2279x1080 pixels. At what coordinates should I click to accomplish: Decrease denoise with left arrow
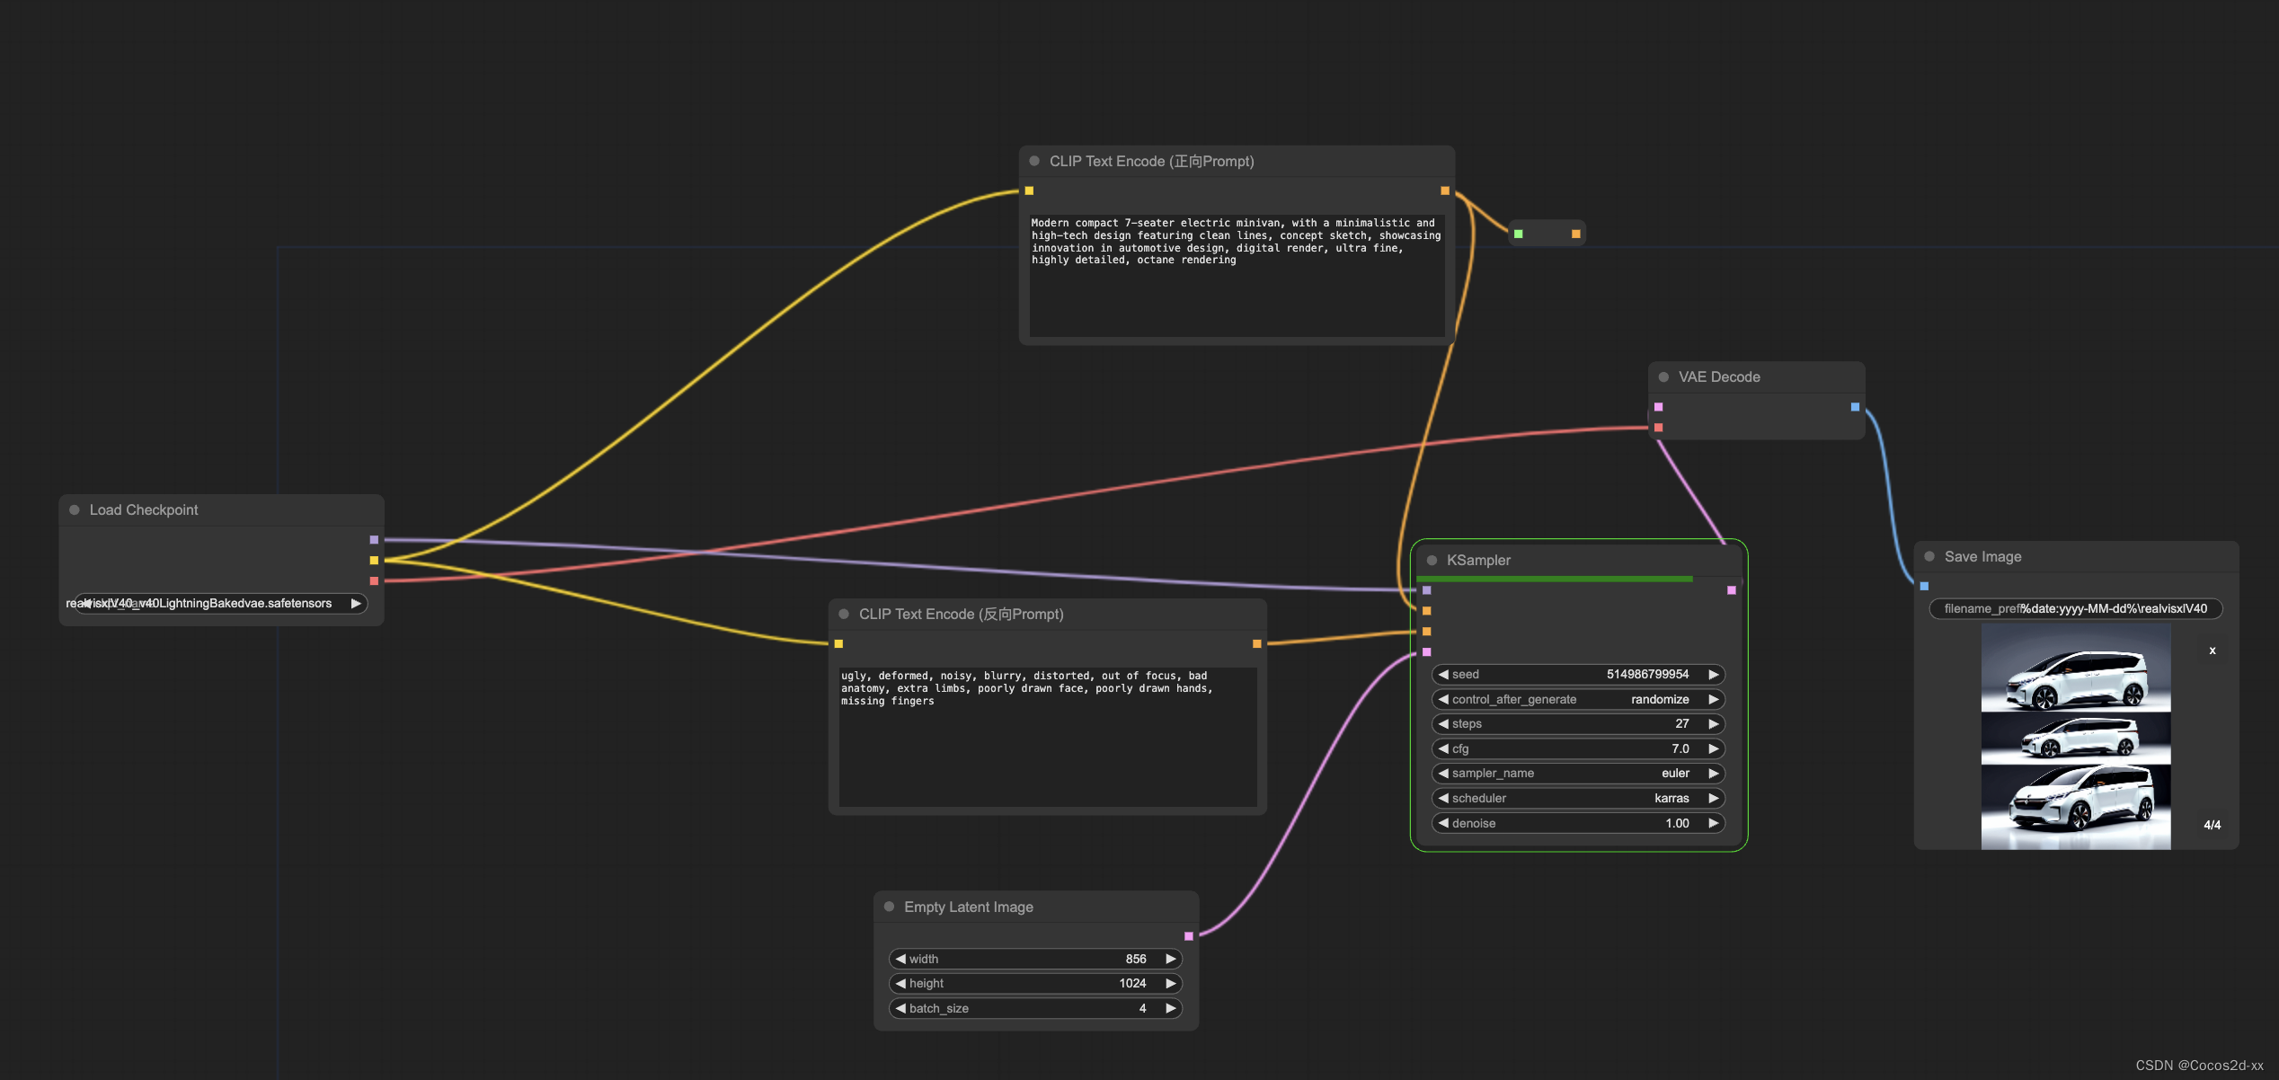click(x=1443, y=824)
